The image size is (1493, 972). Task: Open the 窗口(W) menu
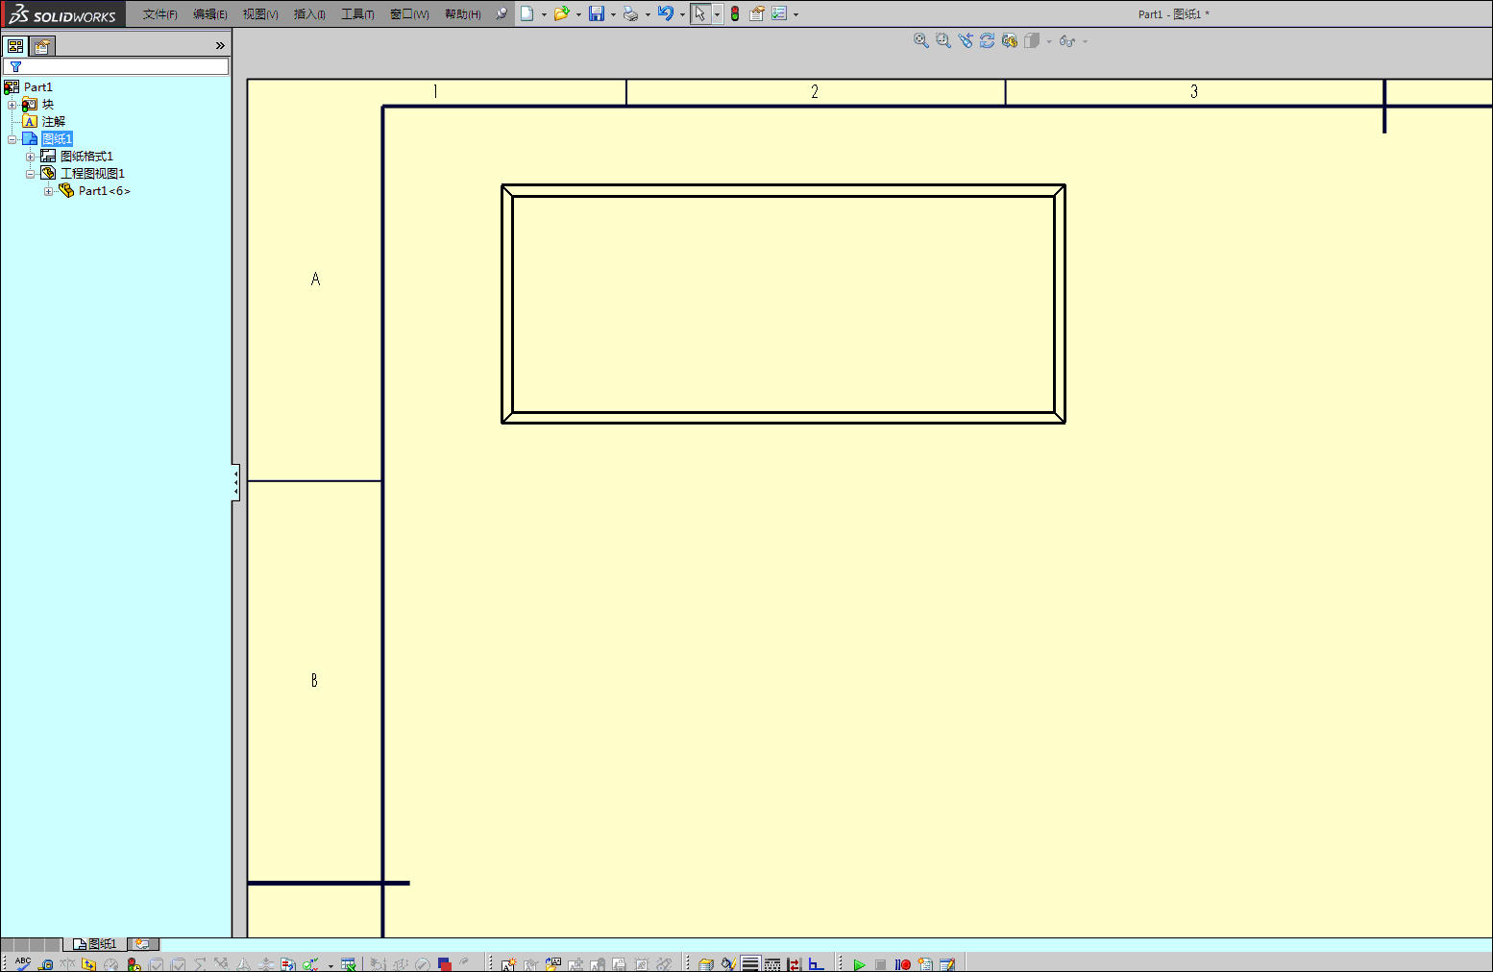tap(410, 14)
